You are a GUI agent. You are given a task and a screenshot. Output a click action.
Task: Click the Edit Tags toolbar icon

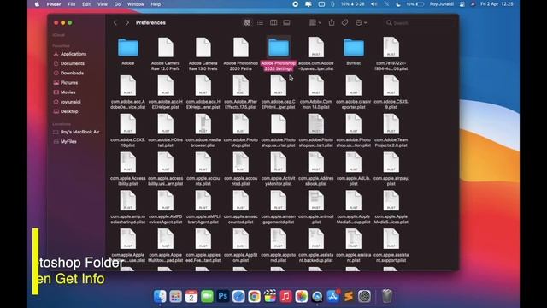click(344, 23)
